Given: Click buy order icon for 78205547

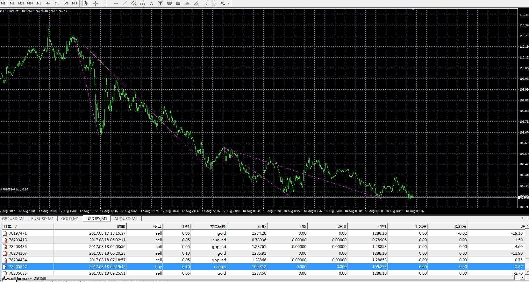Looking at the screenshot, I should tap(5, 267).
